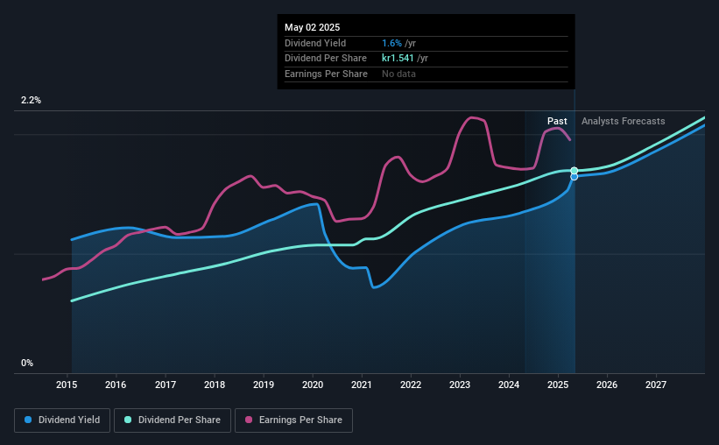
Task: Click the 2022 x-axis label
Action: tap(411, 385)
